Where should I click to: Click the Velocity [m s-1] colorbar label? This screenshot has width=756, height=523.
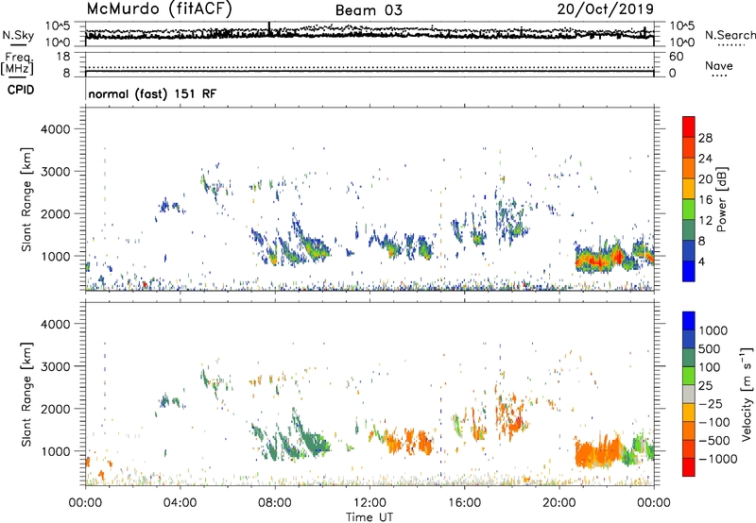pyautogui.click(x=747, y=395)
